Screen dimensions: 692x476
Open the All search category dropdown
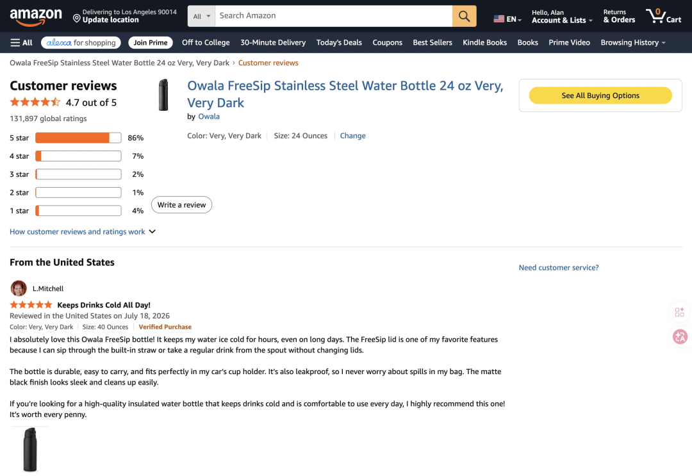(x=201, y=16)
